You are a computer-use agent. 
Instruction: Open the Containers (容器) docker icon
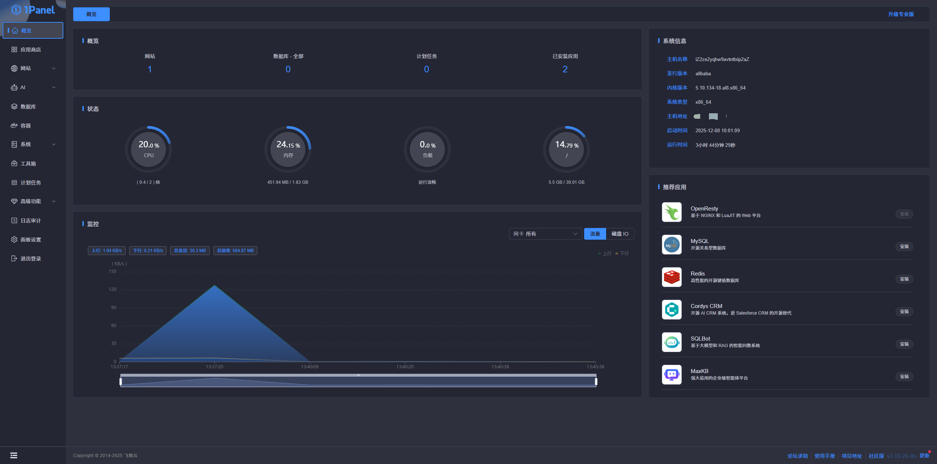click(14, 126)
